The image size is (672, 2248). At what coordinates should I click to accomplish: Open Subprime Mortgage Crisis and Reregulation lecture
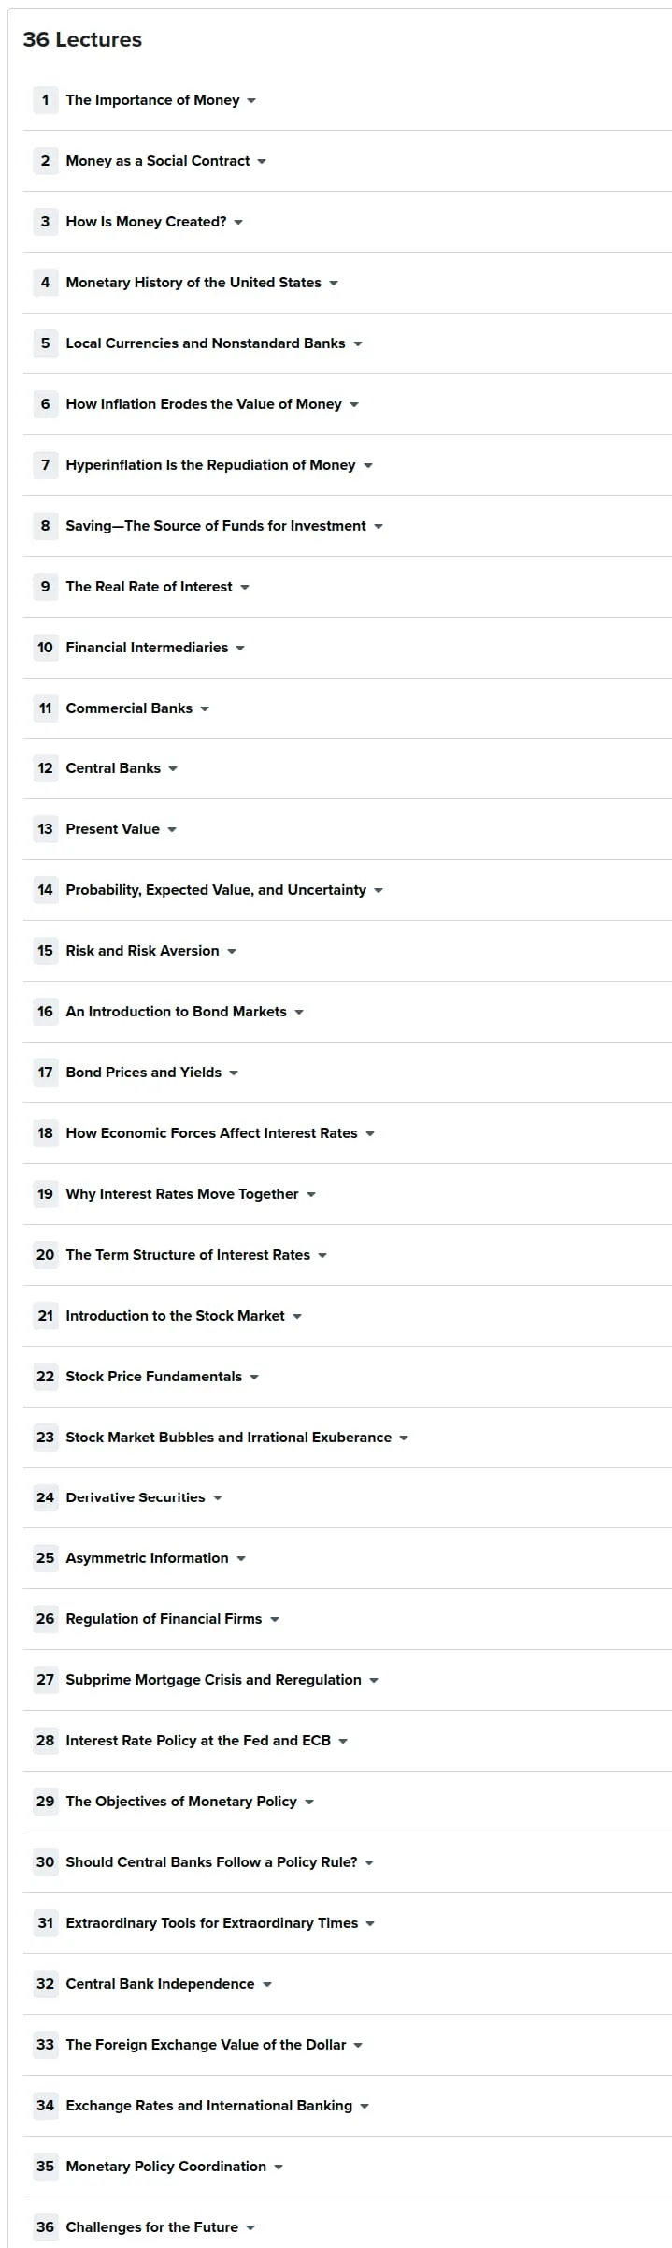[x=214, y=1680]
